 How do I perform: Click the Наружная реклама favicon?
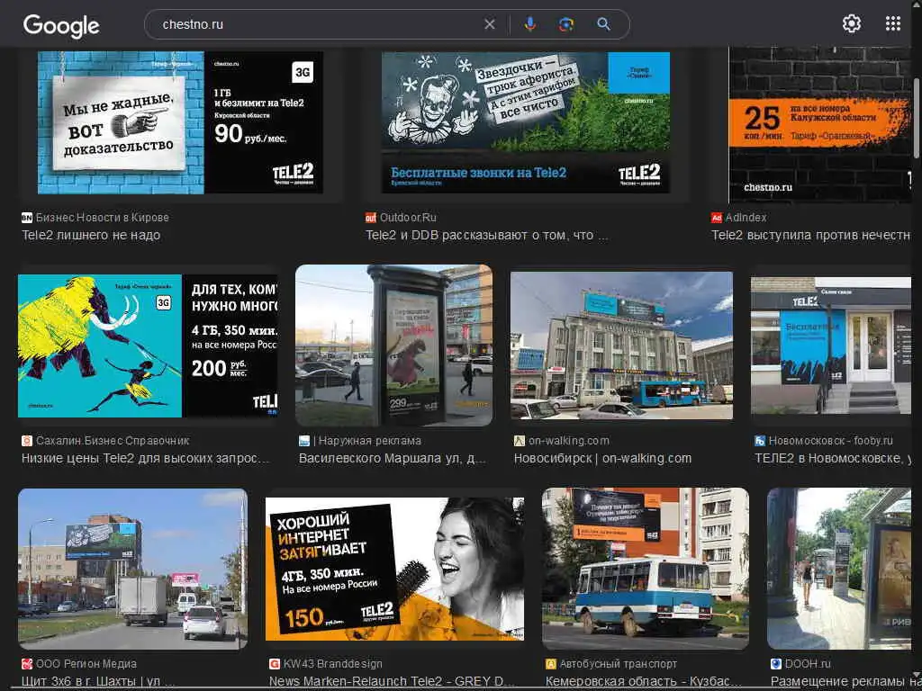[x=304, y=441]
